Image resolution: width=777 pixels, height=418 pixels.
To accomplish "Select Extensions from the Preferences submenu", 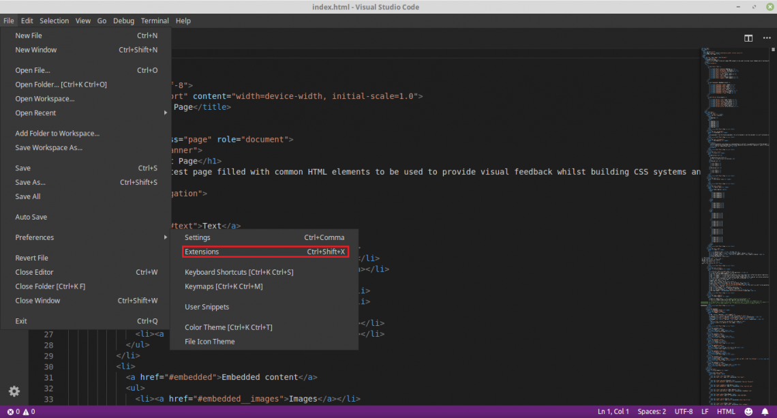I will coord(202,252).
